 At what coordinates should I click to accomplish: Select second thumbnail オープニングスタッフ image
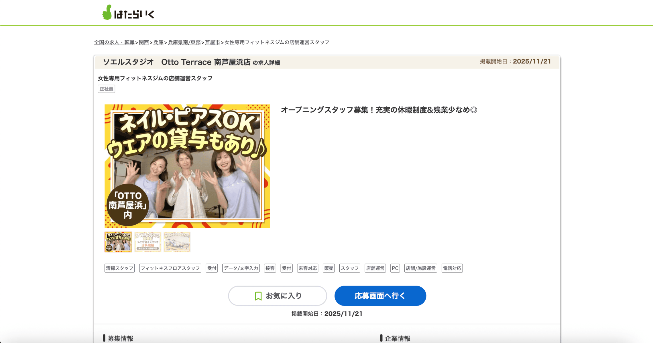click(147, 242)
